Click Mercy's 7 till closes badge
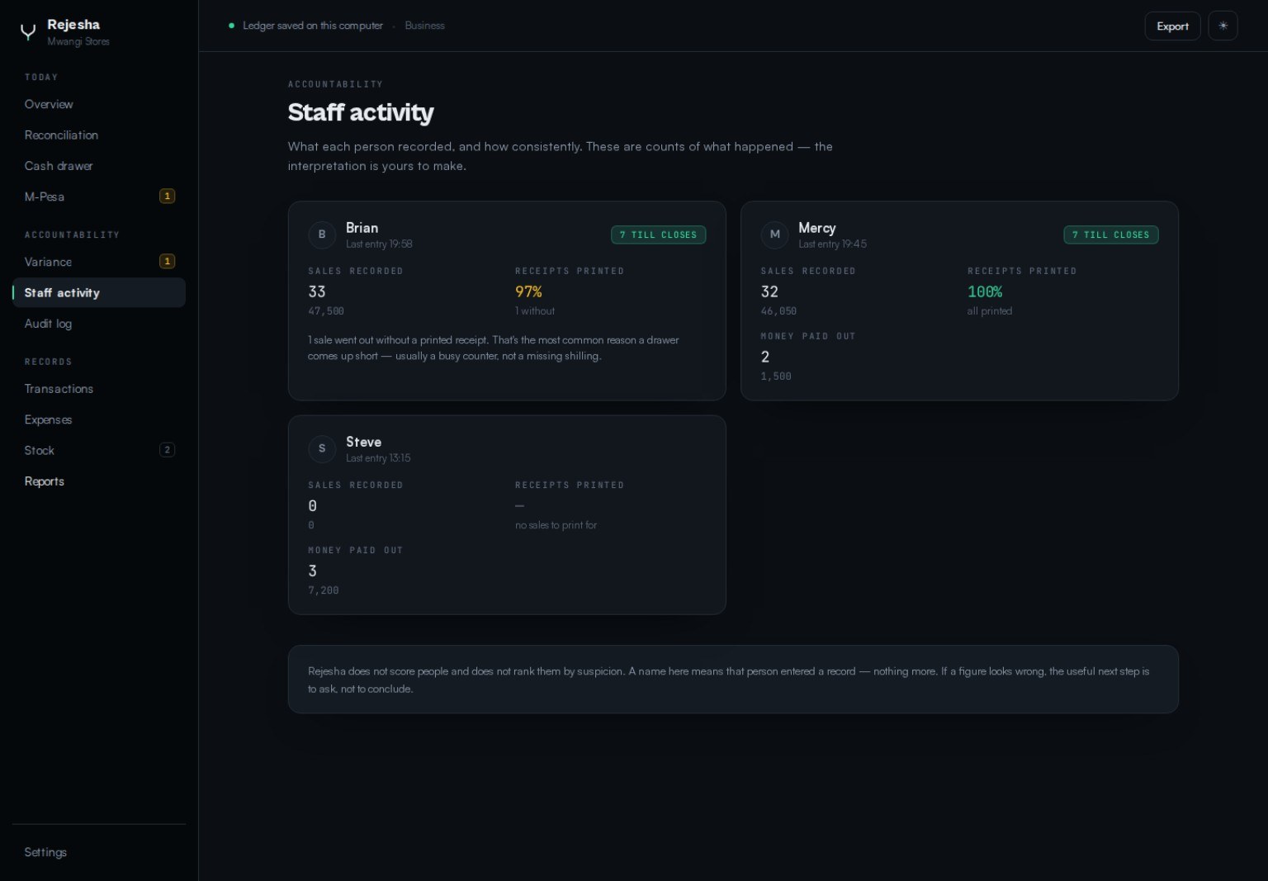1268x881 pixels. coord(1110,234)
